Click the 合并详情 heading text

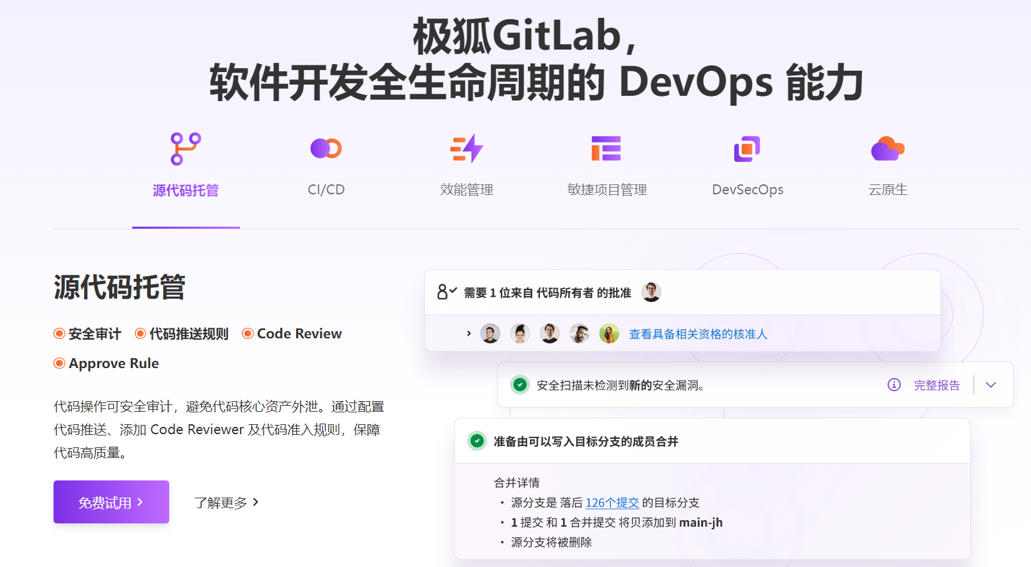[517, 483]
